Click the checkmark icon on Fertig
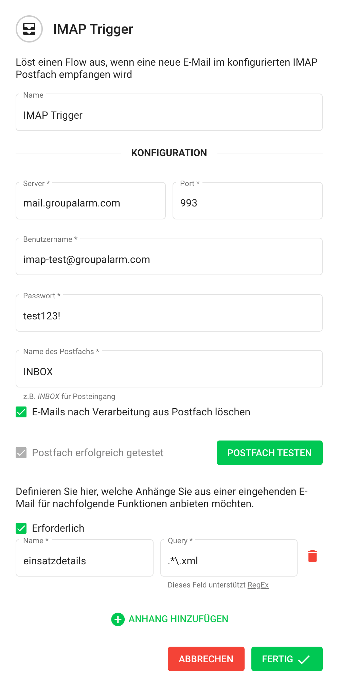The image size is (338, 681). [304, 660]
